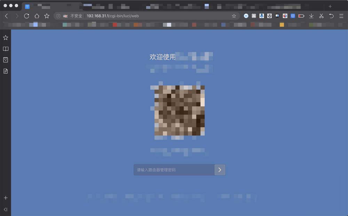Open the hamburger main menu
The height and width of the screenshot is (216, 348).
coord(341,16)
